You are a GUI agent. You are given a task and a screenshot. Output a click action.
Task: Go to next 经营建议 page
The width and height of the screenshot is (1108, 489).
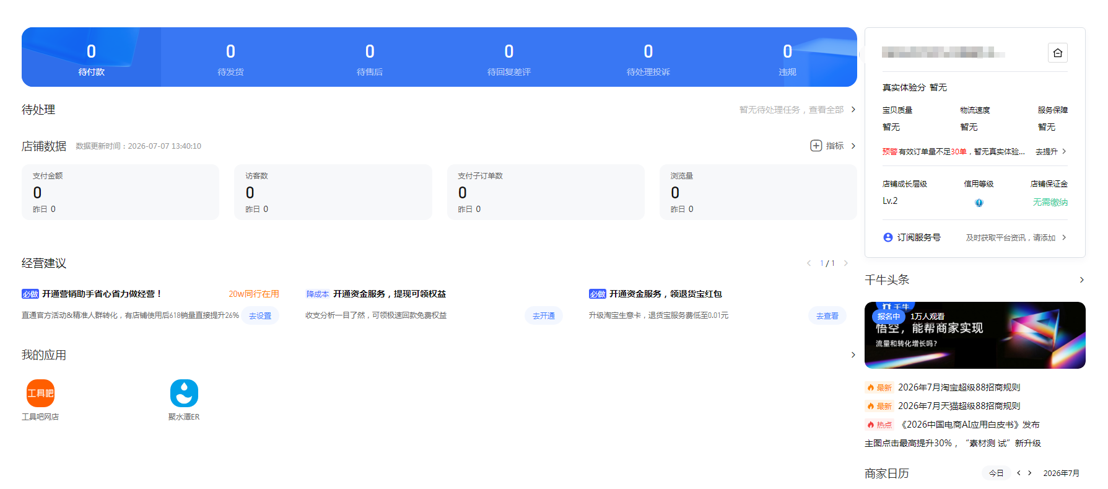[845, 263]
